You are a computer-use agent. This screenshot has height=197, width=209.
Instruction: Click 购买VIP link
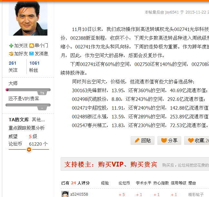tap(111, 164)
